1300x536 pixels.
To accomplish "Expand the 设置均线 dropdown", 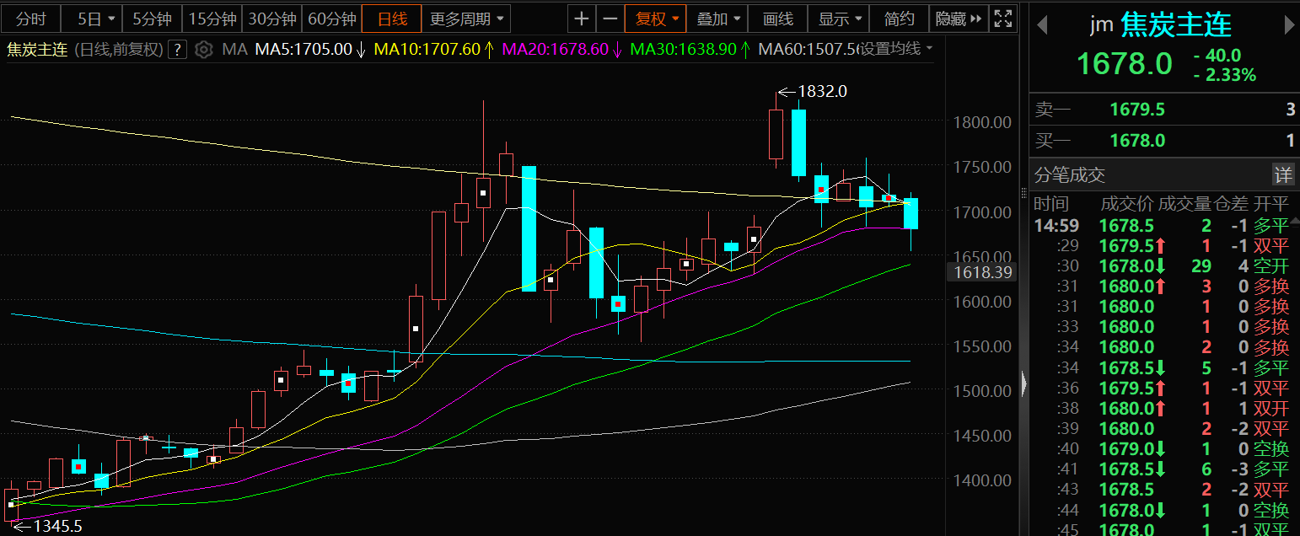I will [x=894, y=50].
